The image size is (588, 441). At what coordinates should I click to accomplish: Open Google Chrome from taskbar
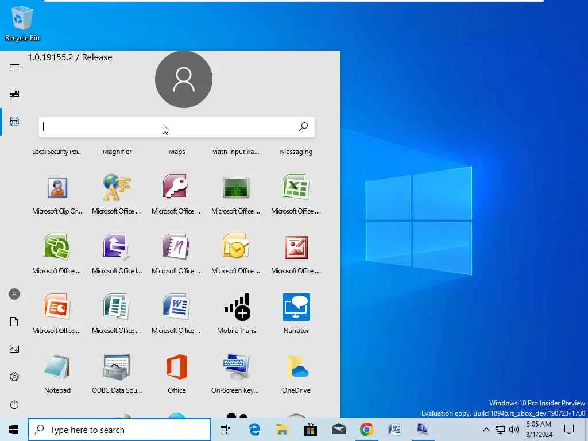(x=367, y=430)
